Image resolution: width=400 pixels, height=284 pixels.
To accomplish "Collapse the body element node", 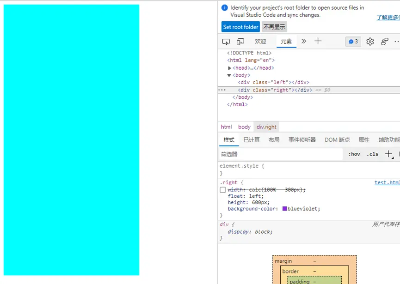I will (229, 75).
